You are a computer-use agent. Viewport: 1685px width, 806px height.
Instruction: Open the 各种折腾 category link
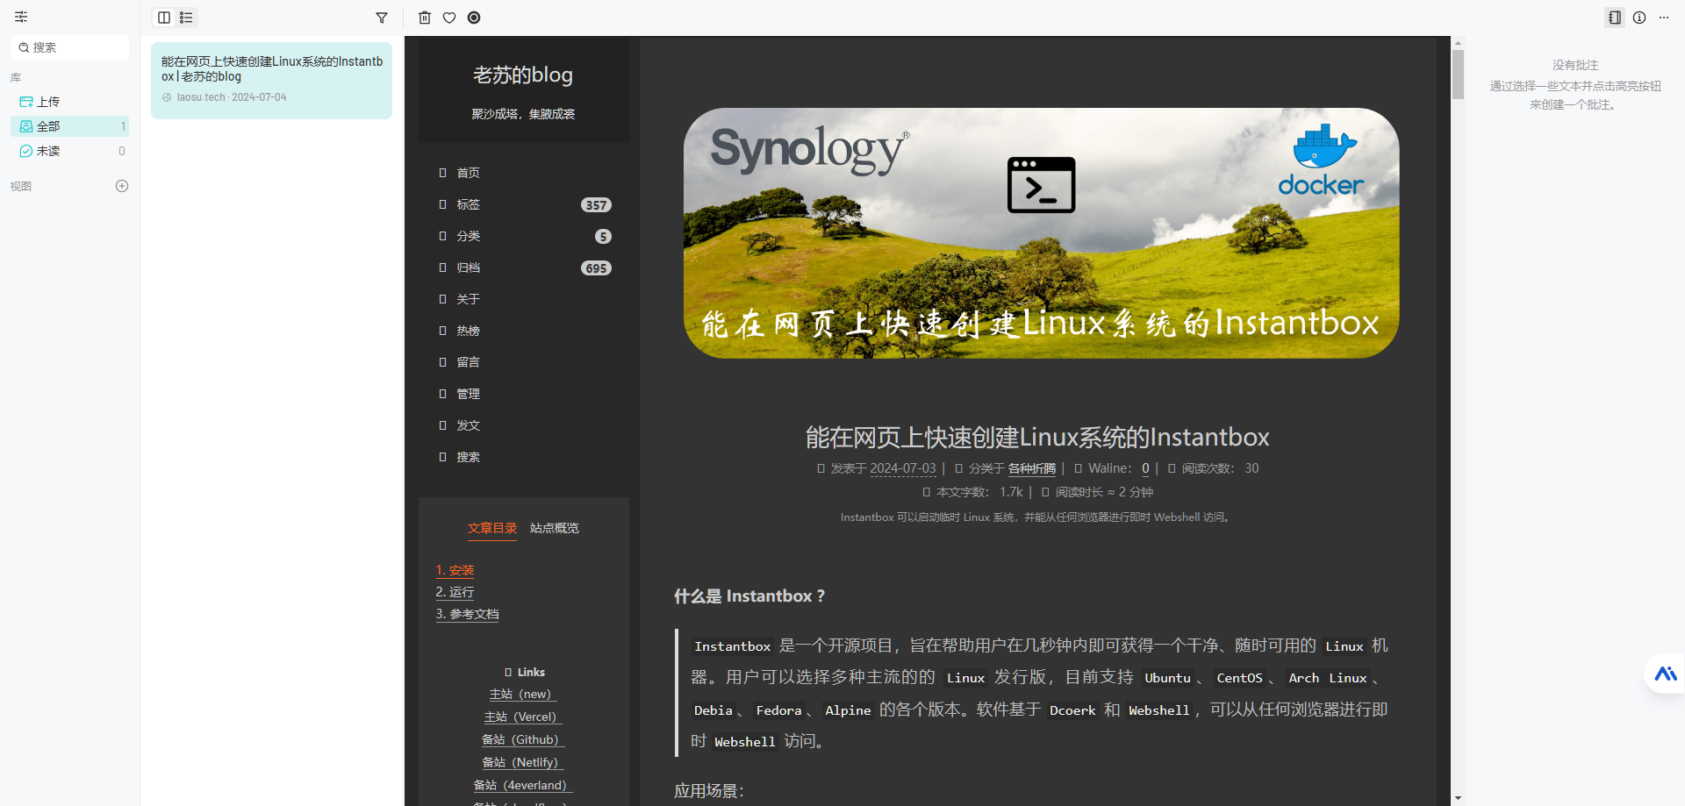[1032, 468]
